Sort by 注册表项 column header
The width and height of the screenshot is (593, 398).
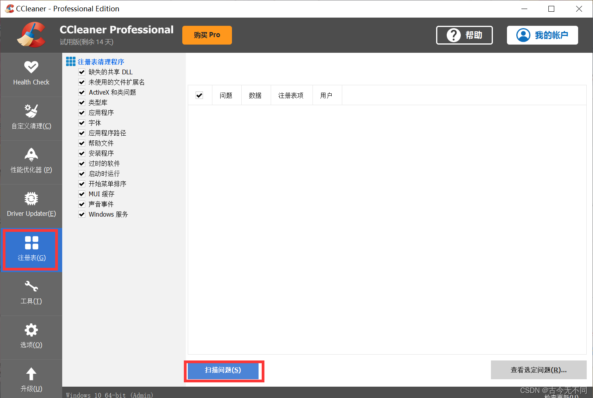coord(291,95)
